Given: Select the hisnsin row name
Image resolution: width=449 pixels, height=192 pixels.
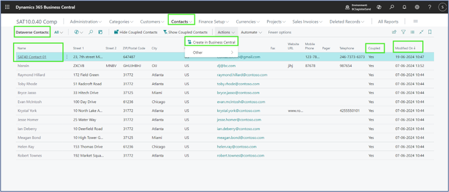Looking at the screenshot, I should [23, 66].
